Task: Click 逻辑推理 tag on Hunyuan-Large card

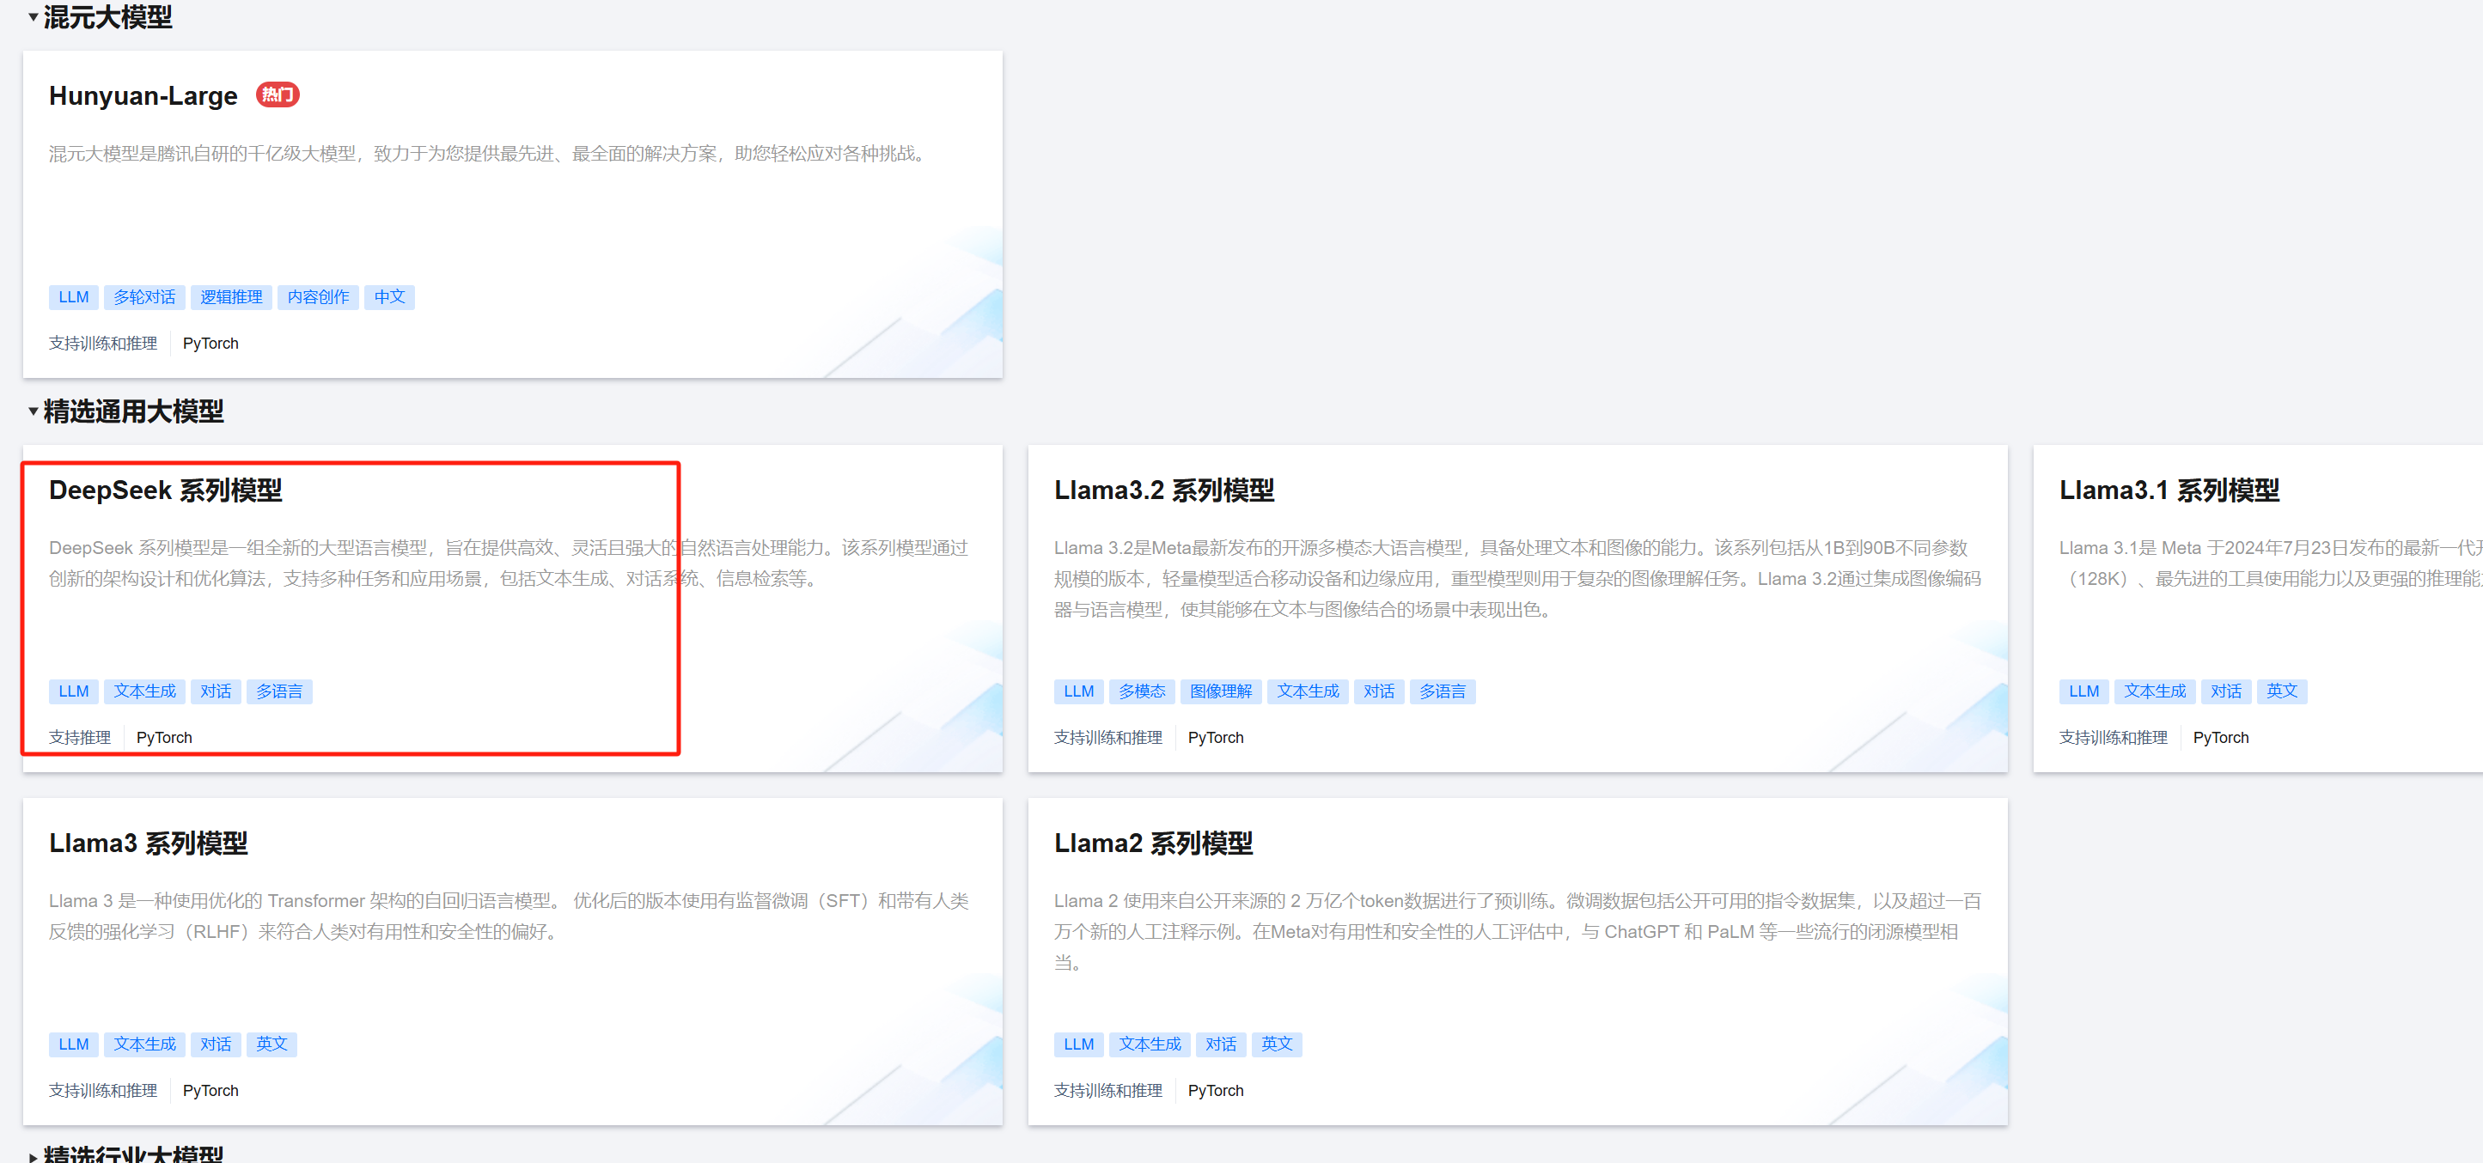Action: click(231, 297)
